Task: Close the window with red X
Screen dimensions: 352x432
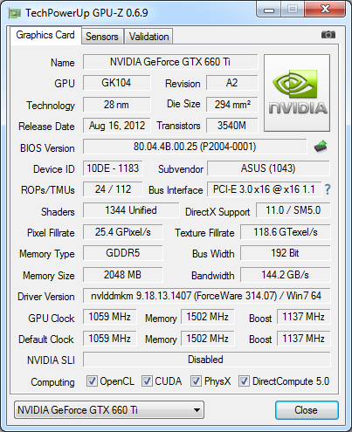Action: click(325, 10)
